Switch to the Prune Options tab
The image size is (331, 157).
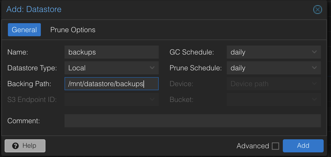73,30
